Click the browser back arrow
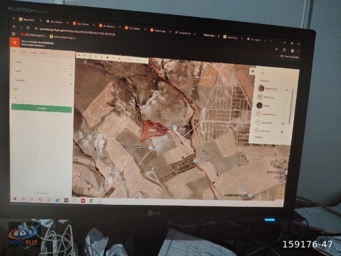Screen dimensions: 341x256 pos(14,27)
